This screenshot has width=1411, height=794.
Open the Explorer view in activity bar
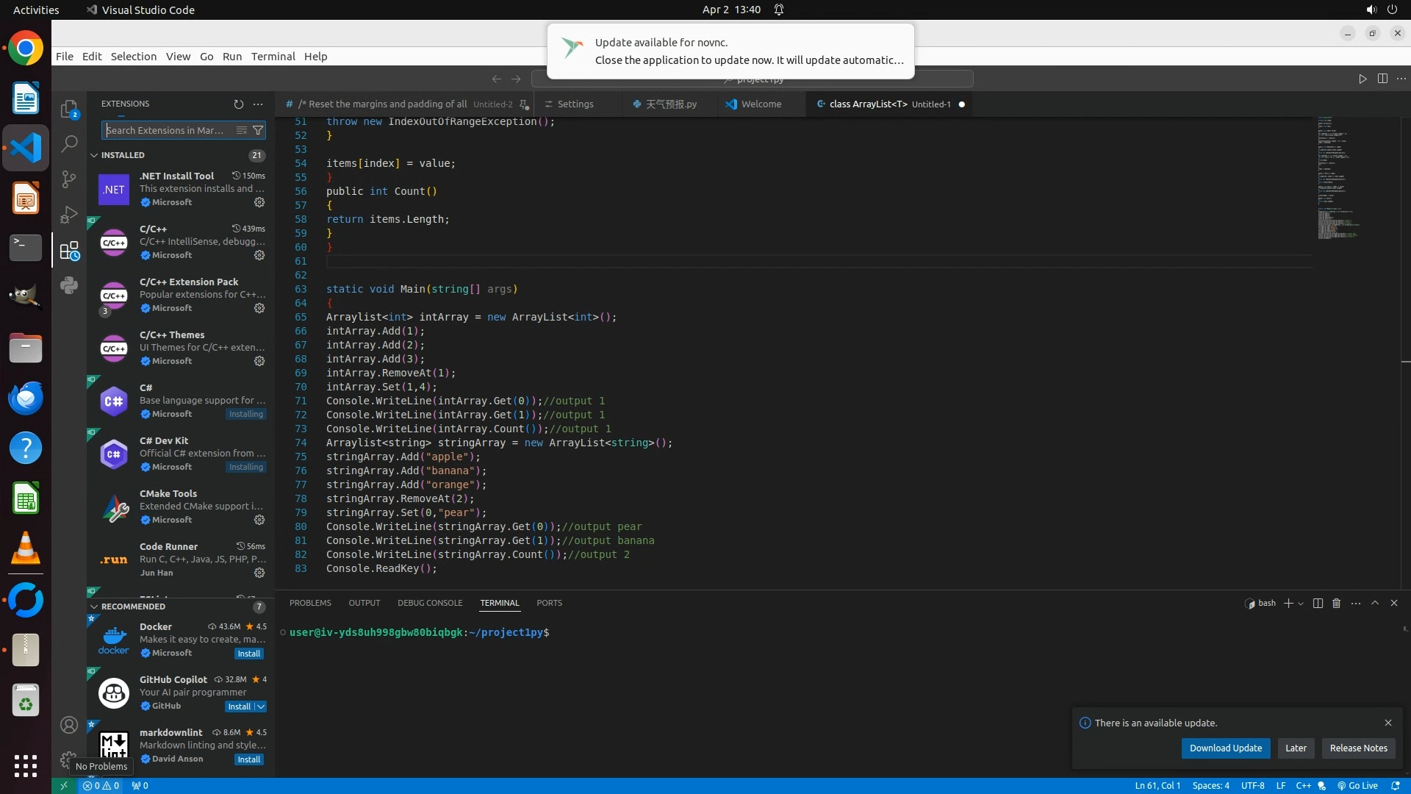point(69,110)
